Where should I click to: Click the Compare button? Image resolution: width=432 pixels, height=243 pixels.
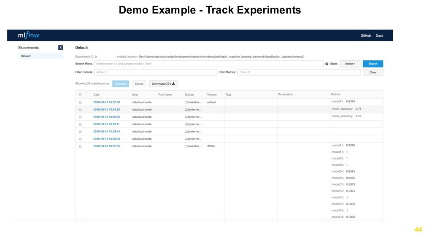(x=120, y=84)
